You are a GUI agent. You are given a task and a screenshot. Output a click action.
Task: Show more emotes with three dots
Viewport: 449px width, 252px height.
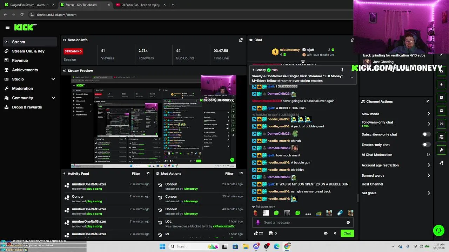308,213
